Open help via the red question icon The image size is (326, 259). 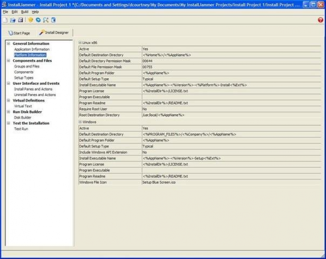(x=320, y=20)
